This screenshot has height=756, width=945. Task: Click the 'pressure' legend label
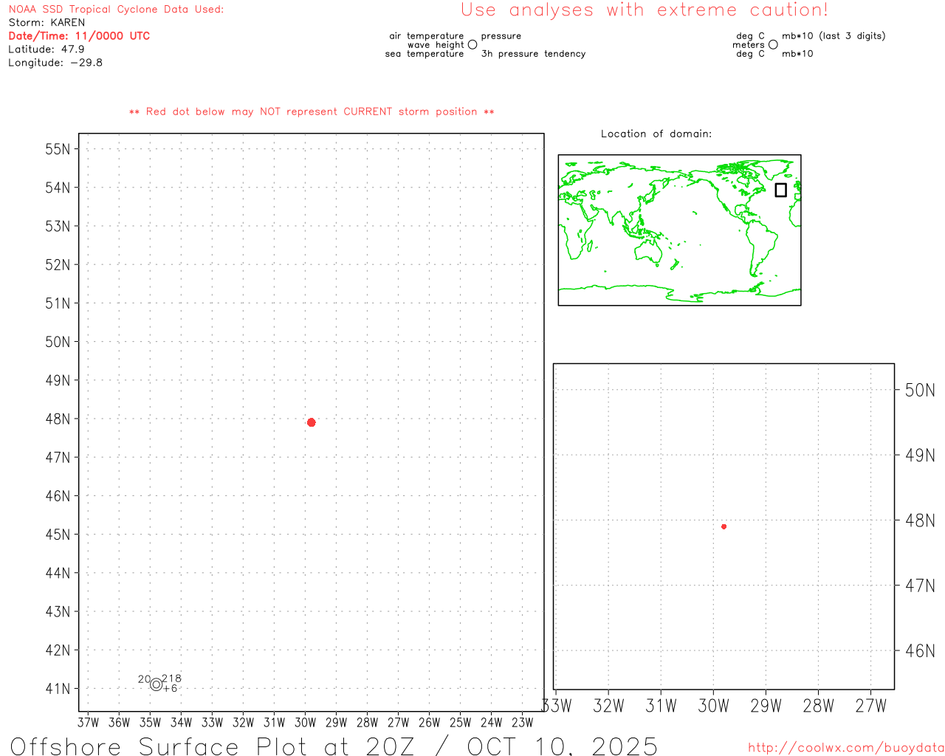pyautogui.click(x=501, y=36)
